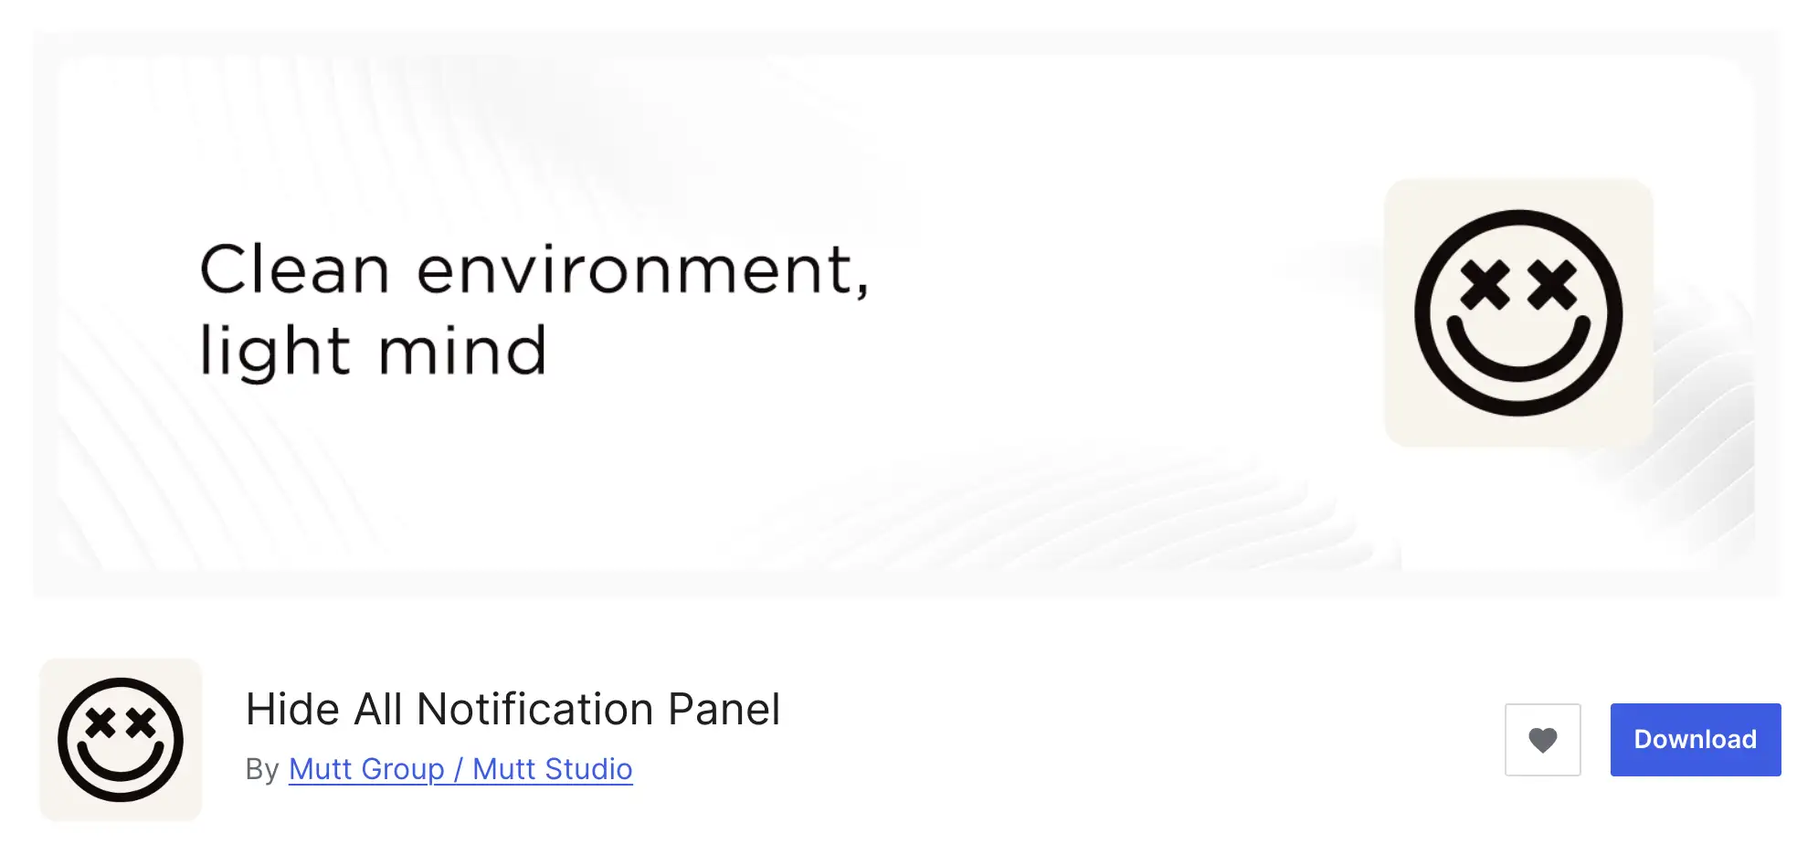Click the left X eye of banner smiley
This screenshot has height=844, width=1818.
click(x=1484, y=285)
